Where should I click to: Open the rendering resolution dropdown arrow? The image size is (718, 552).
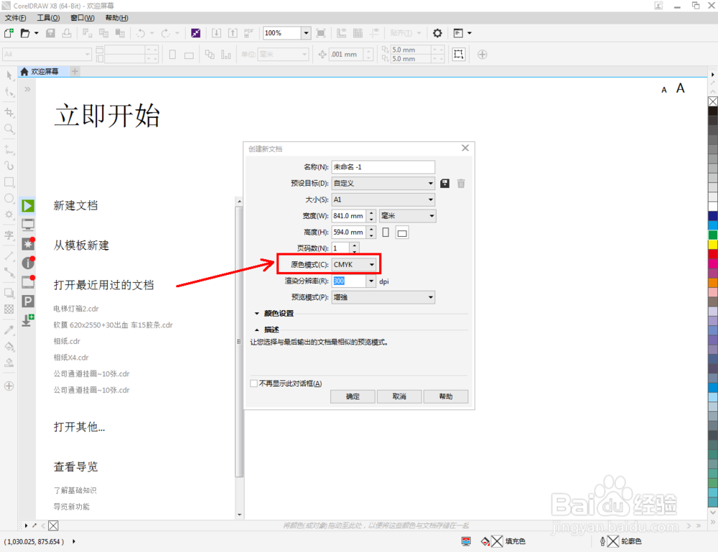click(x=371, y=281)
